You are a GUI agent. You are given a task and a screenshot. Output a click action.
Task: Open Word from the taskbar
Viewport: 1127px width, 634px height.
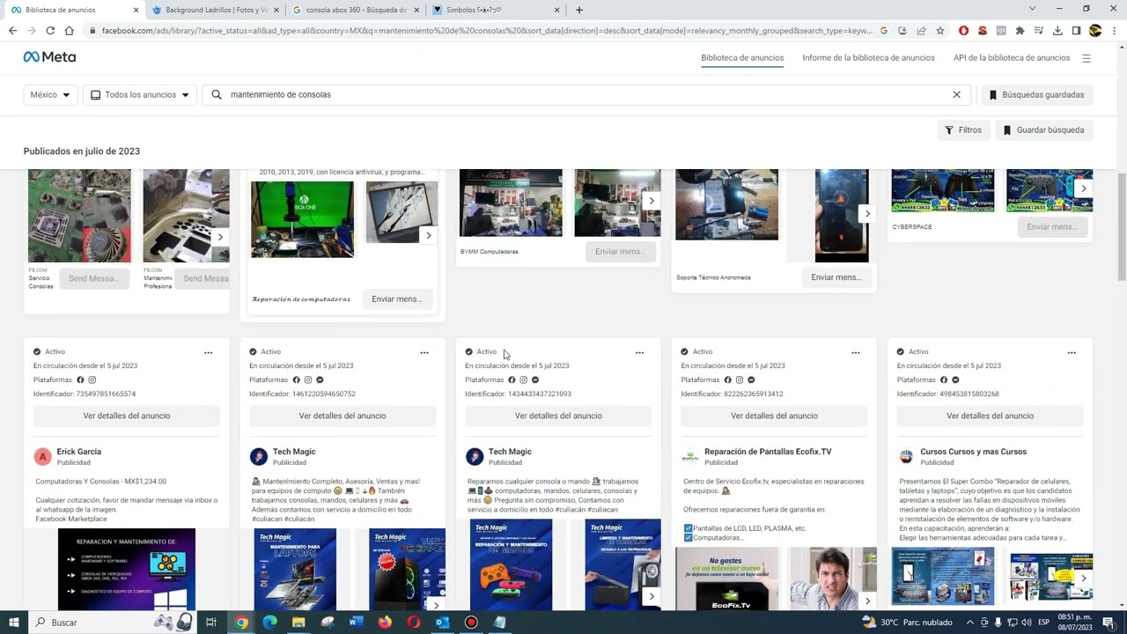[356, 623]
